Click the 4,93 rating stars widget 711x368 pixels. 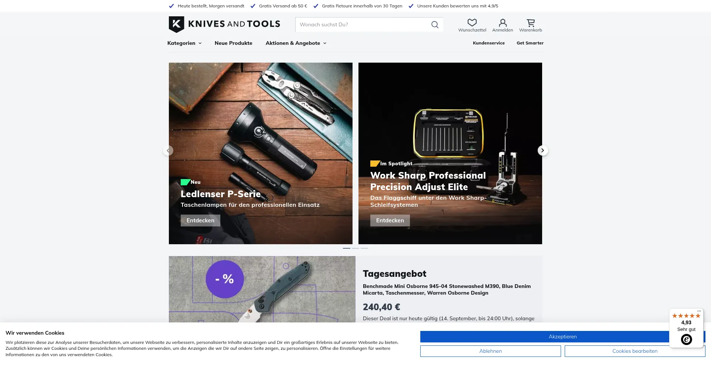[686, 316]
